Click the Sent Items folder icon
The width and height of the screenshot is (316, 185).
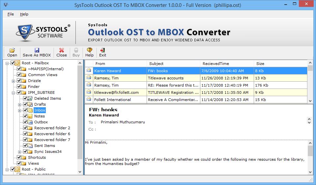[x=30, y=146]
